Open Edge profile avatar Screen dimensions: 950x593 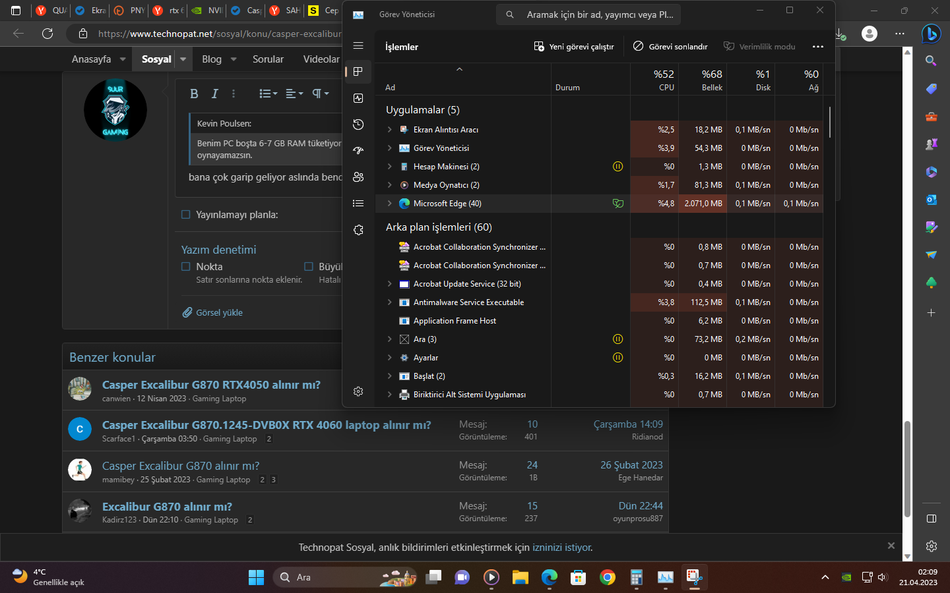pyautogui.click(x=870, y=34)
